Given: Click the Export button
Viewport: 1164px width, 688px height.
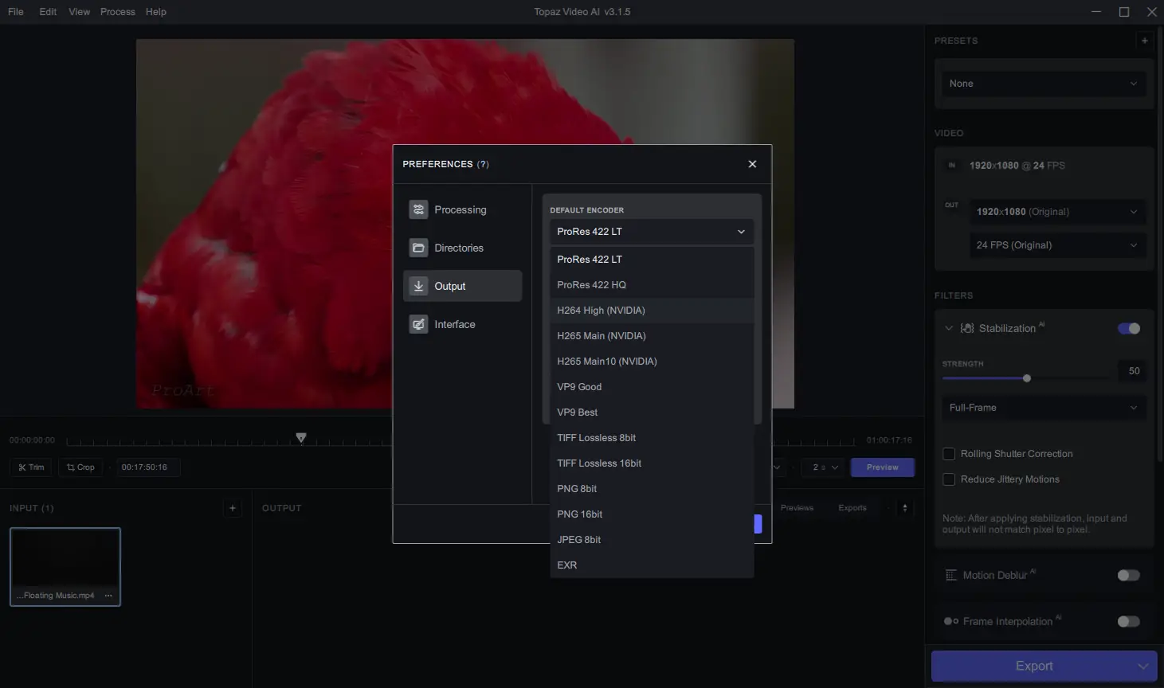Looking at the screenshot, I should (1033, 666).
